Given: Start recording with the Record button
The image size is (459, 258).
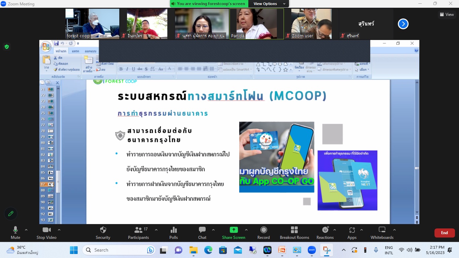Looking at the screenshot, I should [x=263, y=233].
